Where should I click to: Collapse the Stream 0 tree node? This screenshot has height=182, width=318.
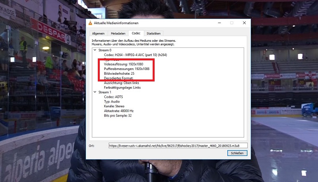click(x=94, y=50)
